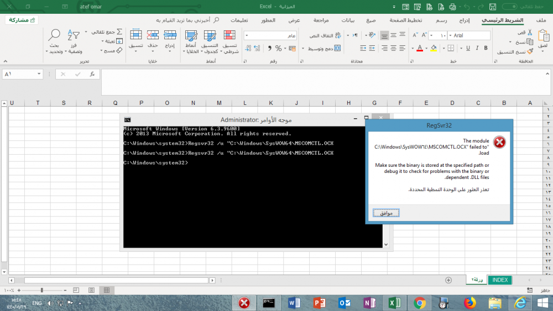
Task: Click the Percent Style icon
Action: point(278,48)
